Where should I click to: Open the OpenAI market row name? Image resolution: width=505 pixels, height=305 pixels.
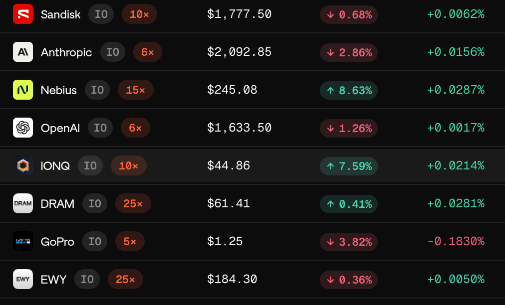pyautogui.click(x=60, y=128)
